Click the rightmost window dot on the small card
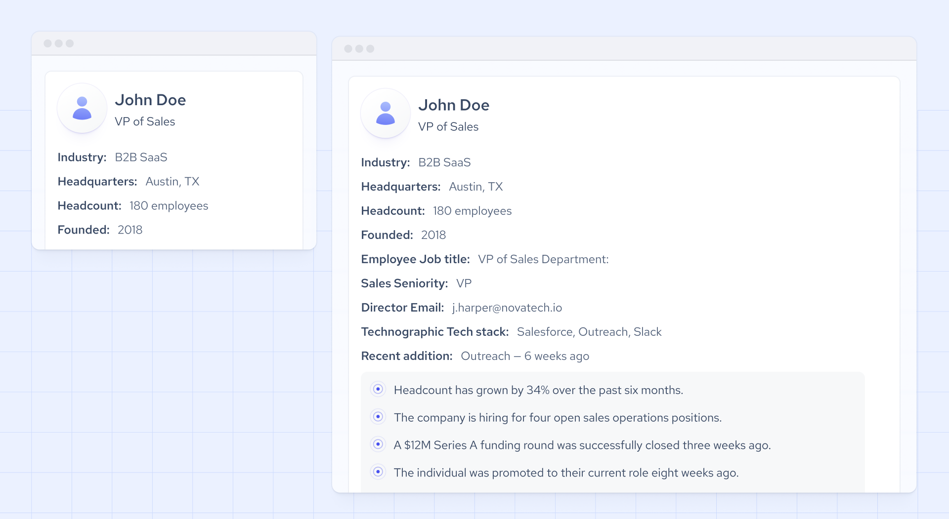Viewport: 949px width, 519px height. pyautogui.click(x=70, y=43)
